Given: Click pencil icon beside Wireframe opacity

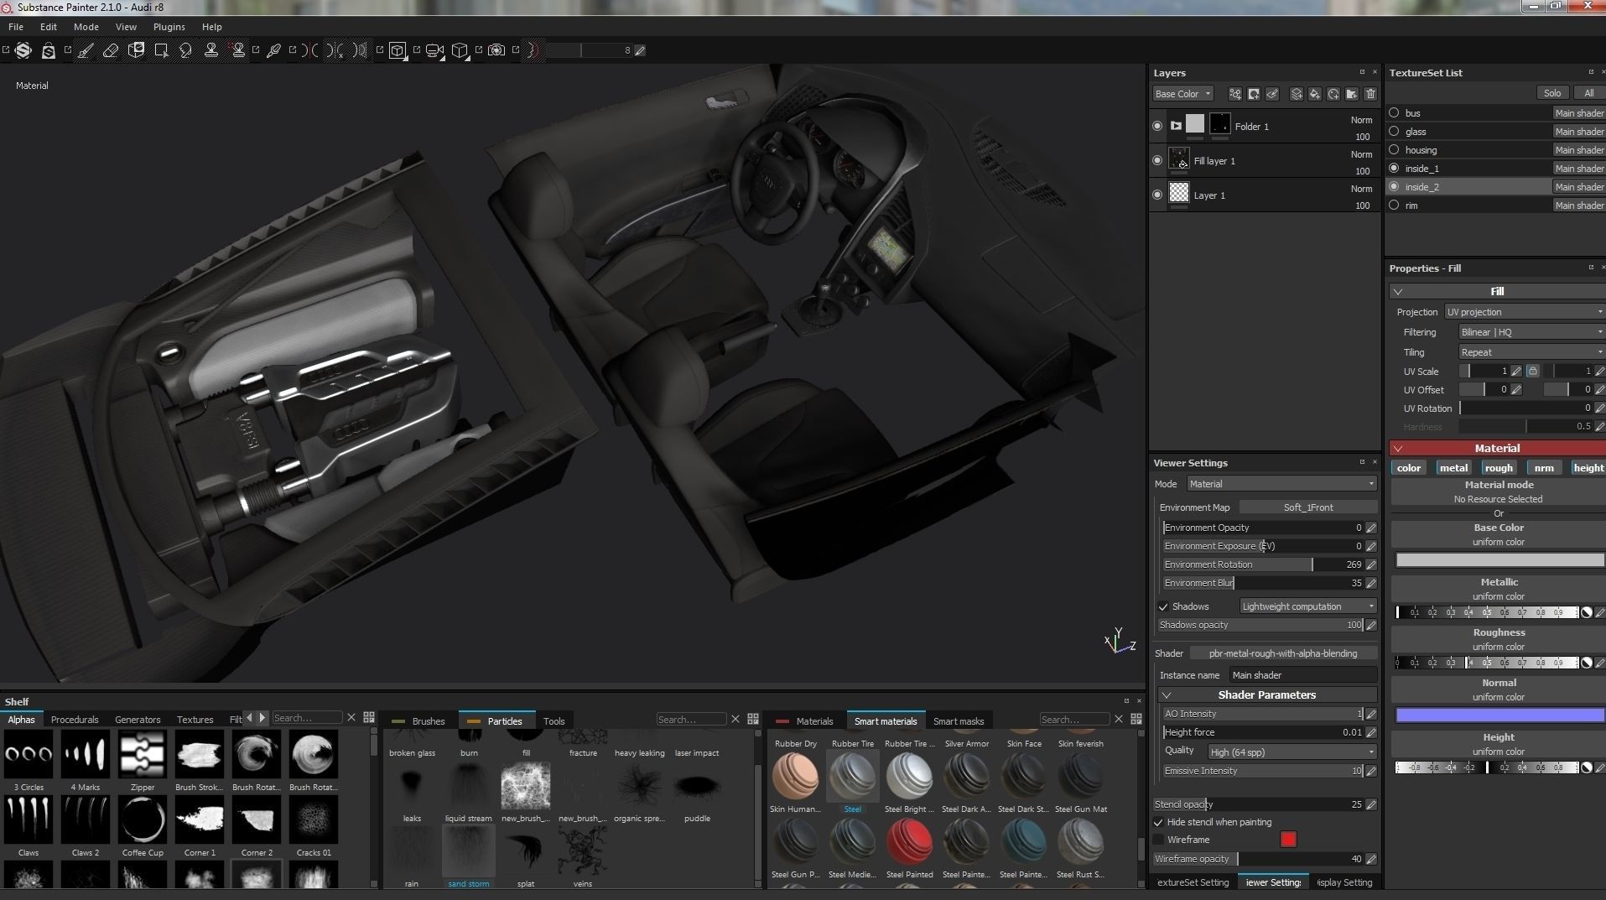Looking at the screenshot, I should point(1371,859).
